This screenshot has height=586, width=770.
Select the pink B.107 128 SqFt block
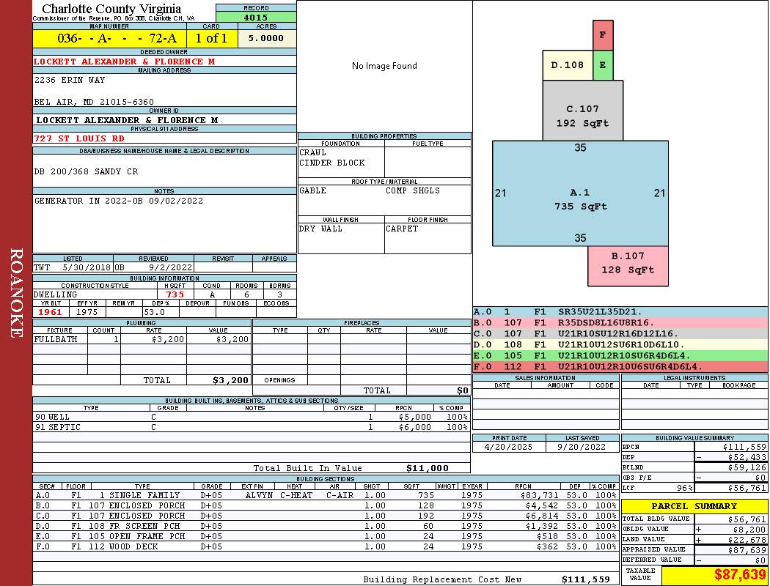coord(628,266)
